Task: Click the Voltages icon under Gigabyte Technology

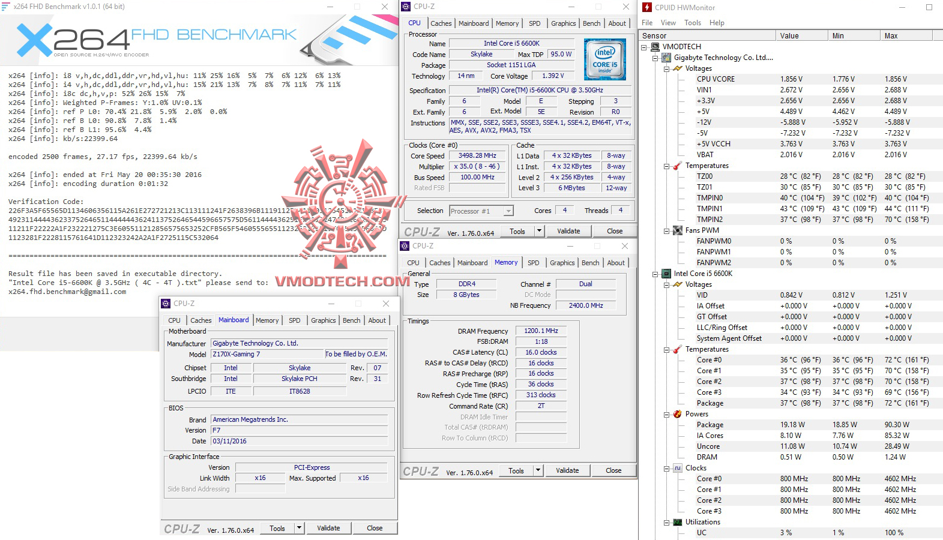Action: 678,68
